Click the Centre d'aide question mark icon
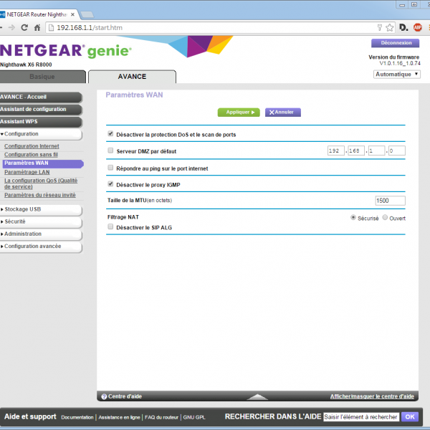The height and width of the screenshot is (430, 430). coord(104,396)
